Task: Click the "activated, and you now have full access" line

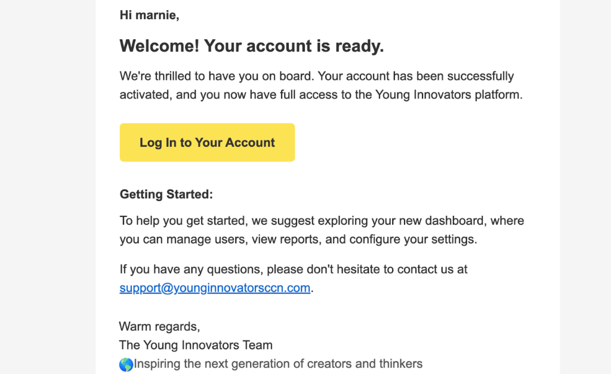Action: pos(321,95)
